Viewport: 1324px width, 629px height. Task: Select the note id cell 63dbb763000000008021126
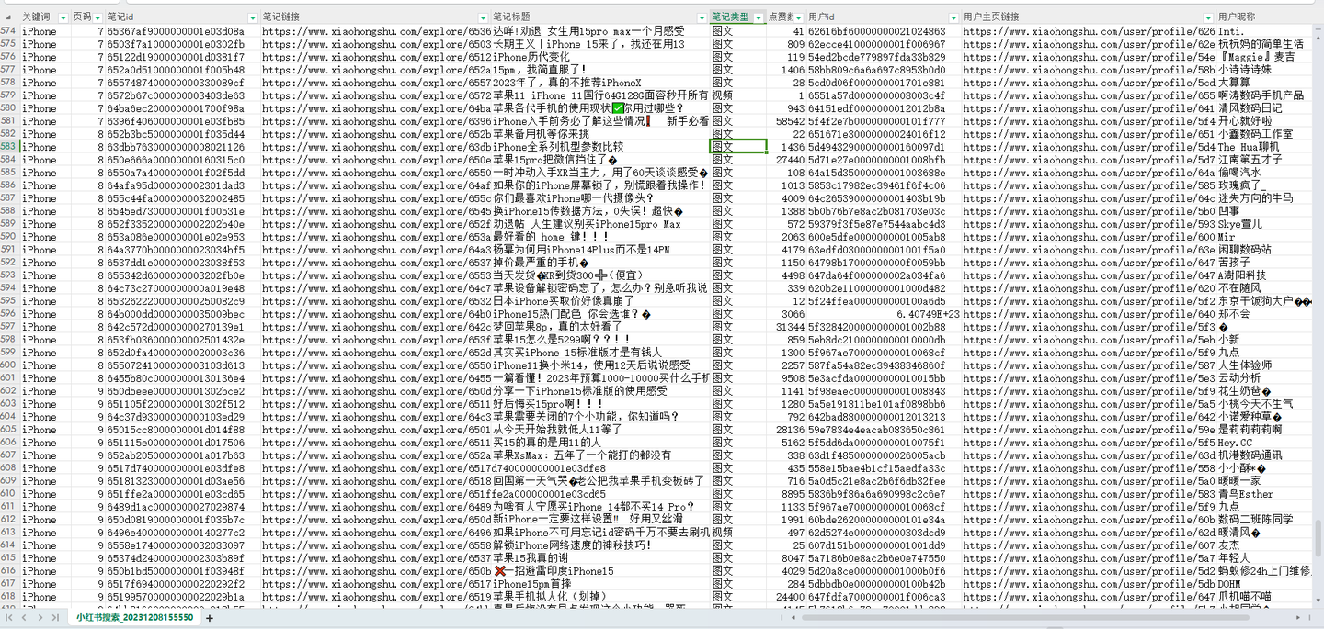point(182,147)
